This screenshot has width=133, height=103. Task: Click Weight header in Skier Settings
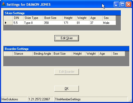click(83, 18)
